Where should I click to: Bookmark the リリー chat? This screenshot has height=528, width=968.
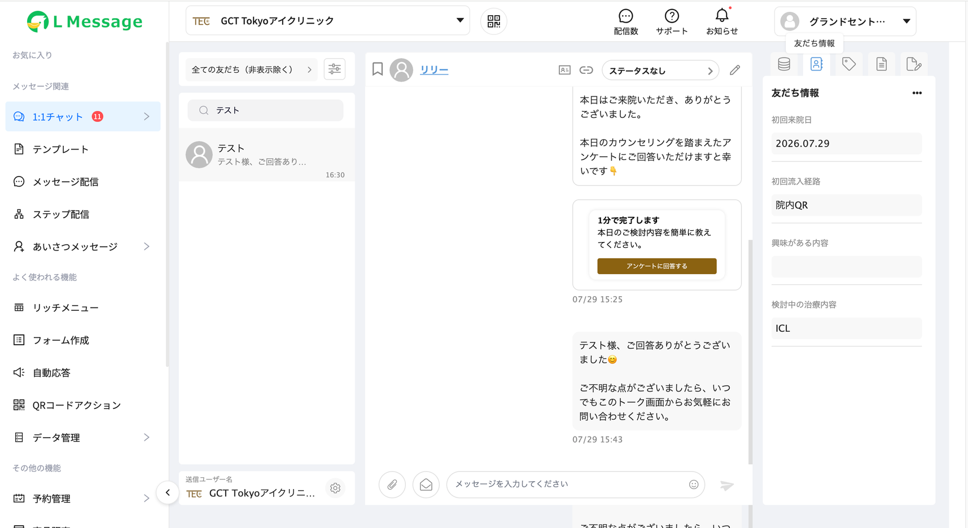click(378, 69)
